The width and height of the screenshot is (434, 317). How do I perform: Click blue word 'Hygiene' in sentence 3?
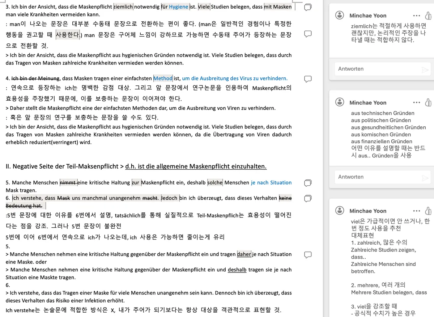pyautogui.click(x=179, y=7)
